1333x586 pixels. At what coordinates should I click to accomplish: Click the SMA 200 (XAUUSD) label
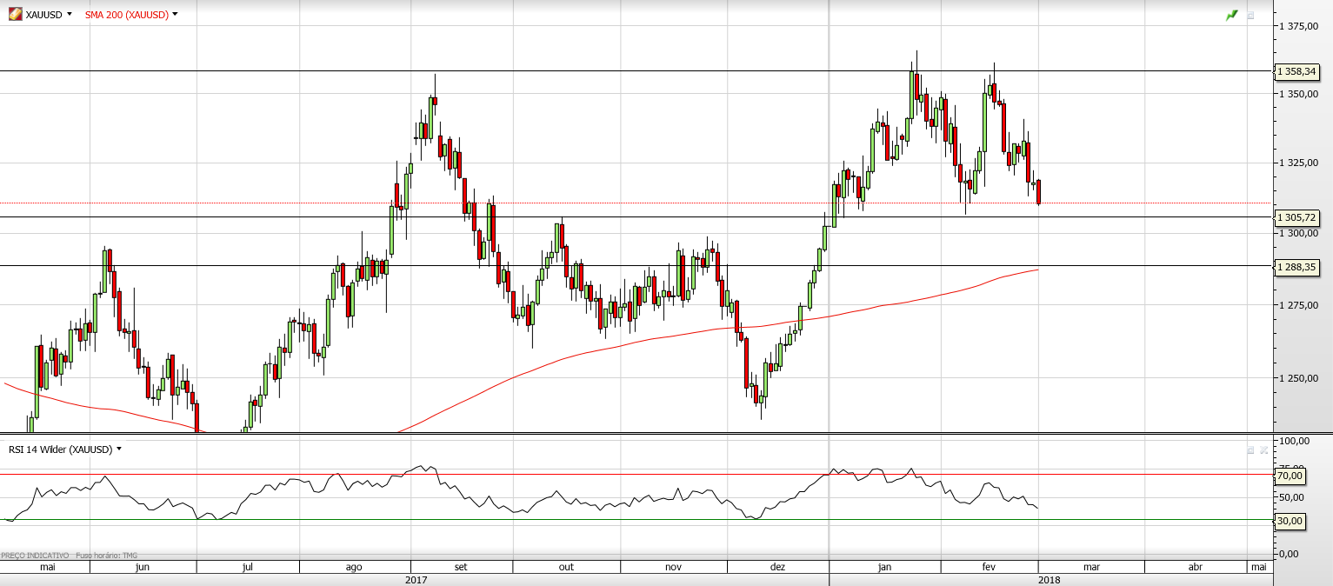(x=127, y=15)
